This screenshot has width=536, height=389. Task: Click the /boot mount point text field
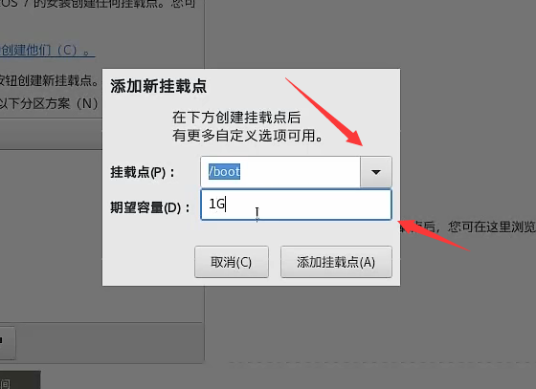pos(280,172)
